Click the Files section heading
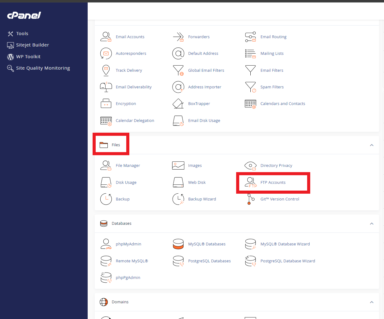384x319 pixels. 116,145
